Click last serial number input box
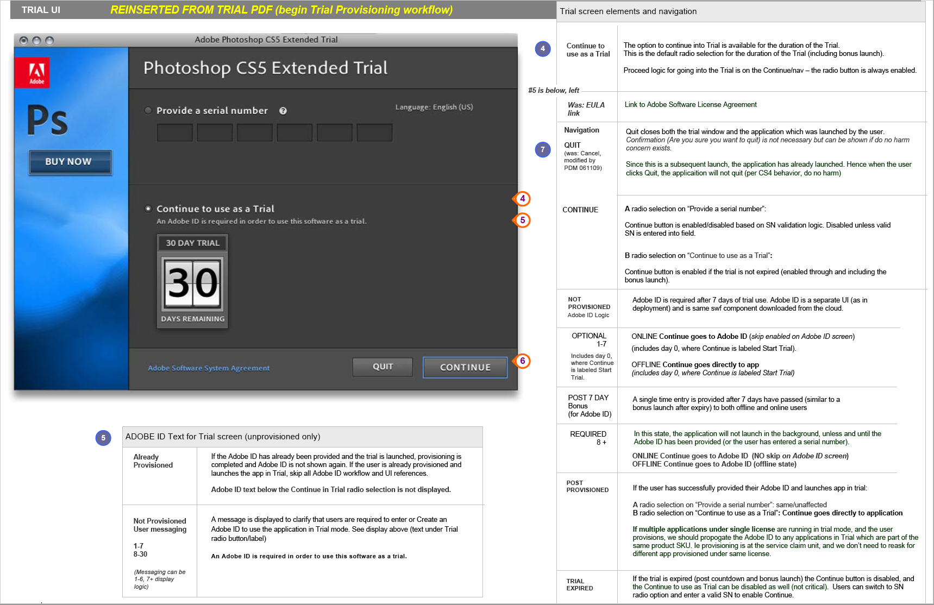The height and width of the screenshot is (605, 934). coord(374,133)
